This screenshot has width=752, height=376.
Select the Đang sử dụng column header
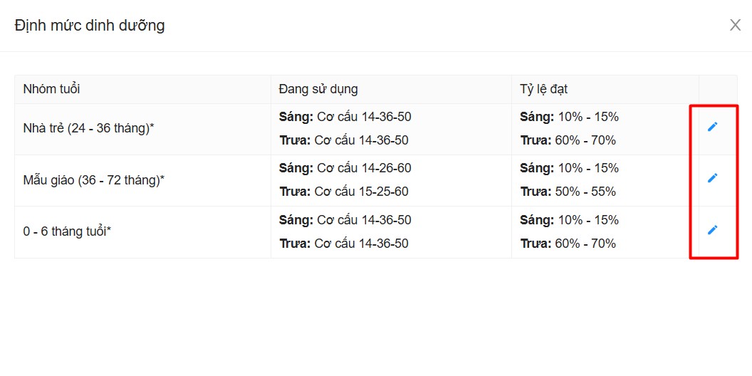(x=318, y=89)
